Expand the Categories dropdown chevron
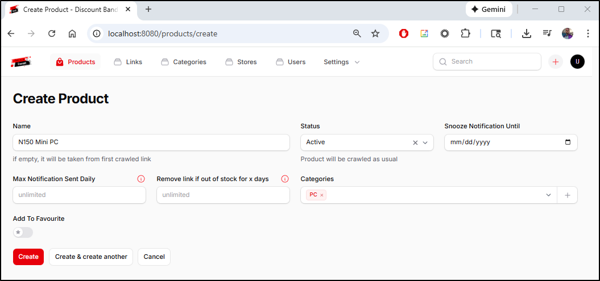The width and height of the screenshot is (600, 281). pos(548,195)
